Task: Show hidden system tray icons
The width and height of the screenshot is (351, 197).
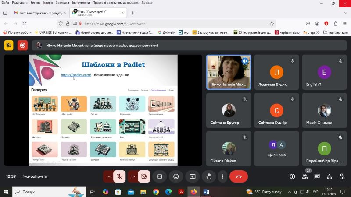Action: [290, 192]
